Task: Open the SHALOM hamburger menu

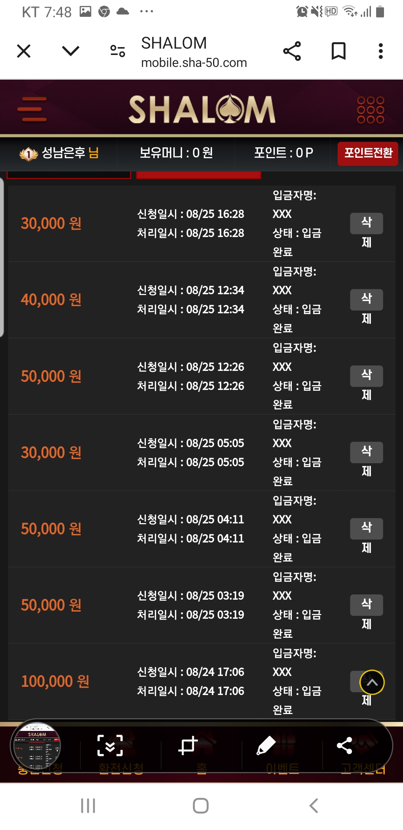Action: click(x=32, y=109)
